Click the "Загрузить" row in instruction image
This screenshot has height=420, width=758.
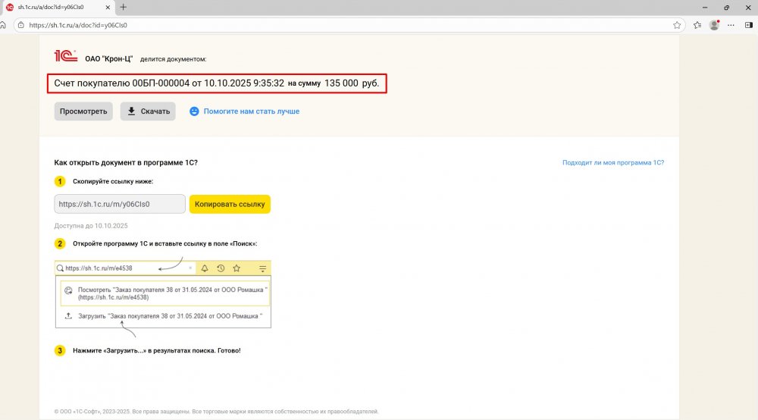163,315
